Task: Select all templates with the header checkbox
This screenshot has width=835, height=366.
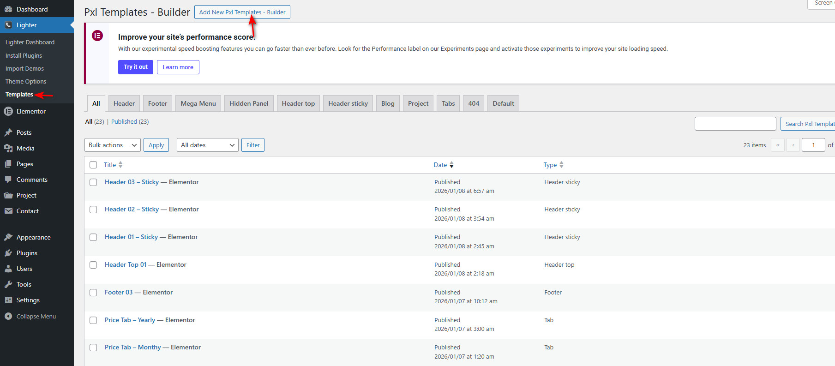Action: point(93,165)
